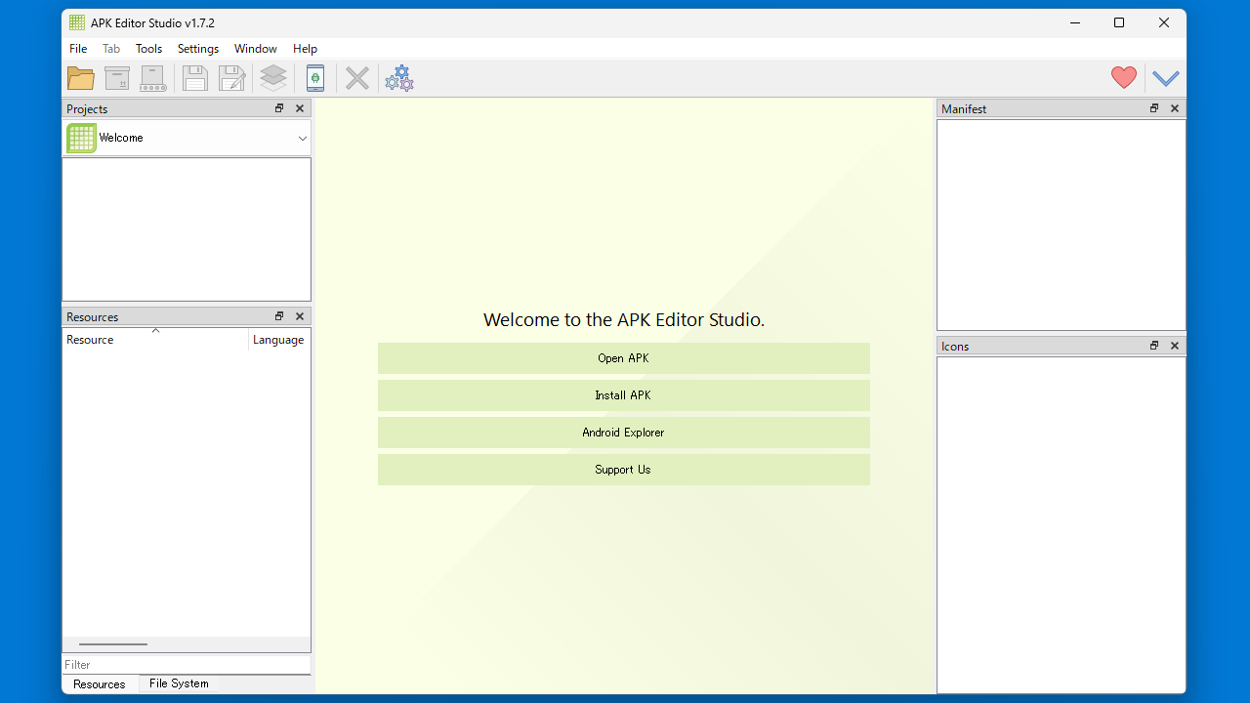Screen dimensions: 1250x703
Task: Float the Manifest panel
Action: click(x=1154, y=108)
